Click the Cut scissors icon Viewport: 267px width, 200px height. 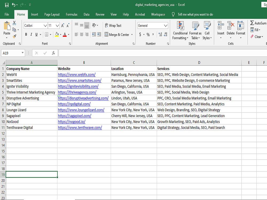[14, 23]
